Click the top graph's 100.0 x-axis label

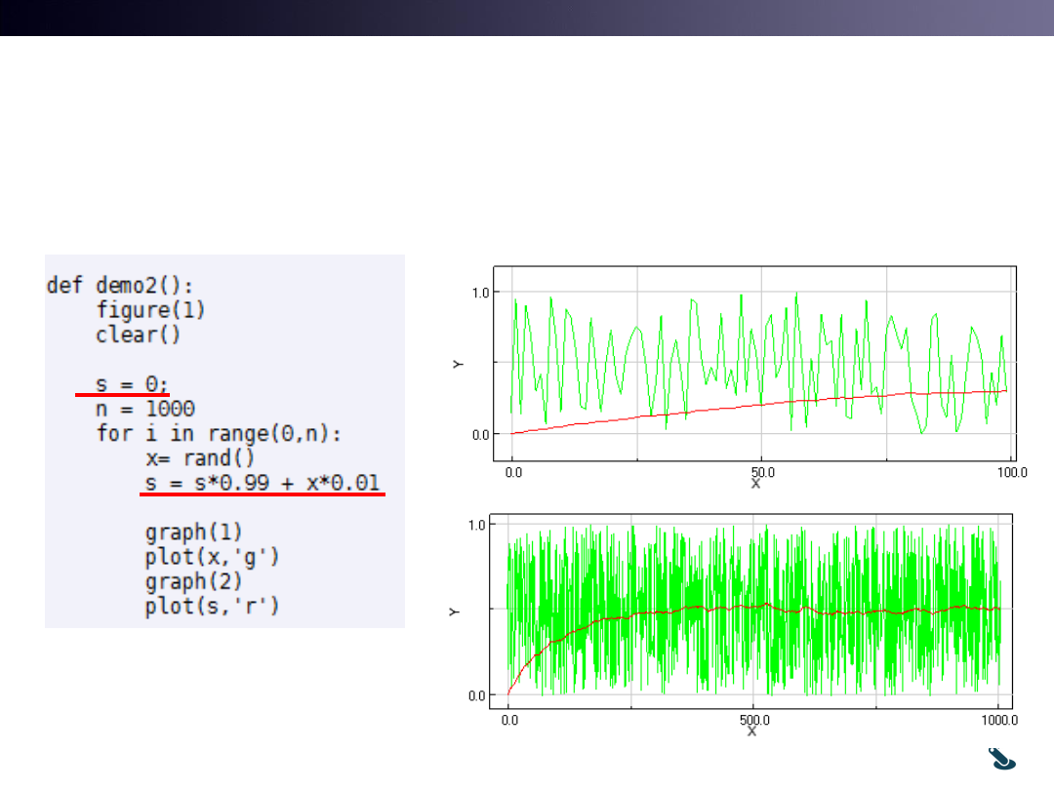[1012, 473]
